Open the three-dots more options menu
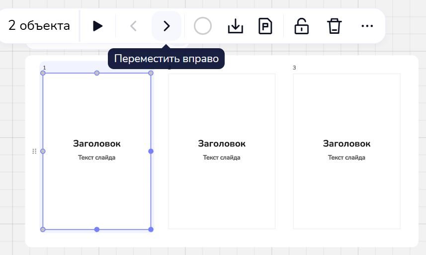Viewport: 426px width, 255px height. [367, 26]
